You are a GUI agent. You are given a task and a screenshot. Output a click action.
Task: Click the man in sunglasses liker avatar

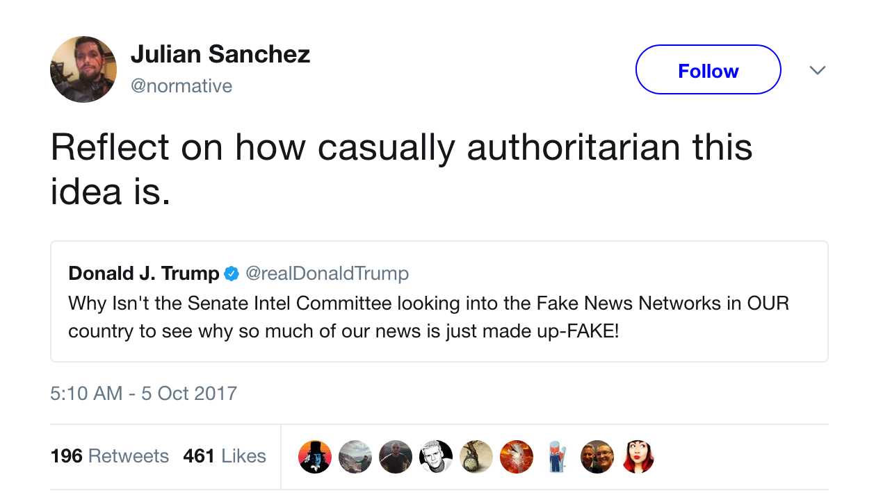(x=396, y=457)
